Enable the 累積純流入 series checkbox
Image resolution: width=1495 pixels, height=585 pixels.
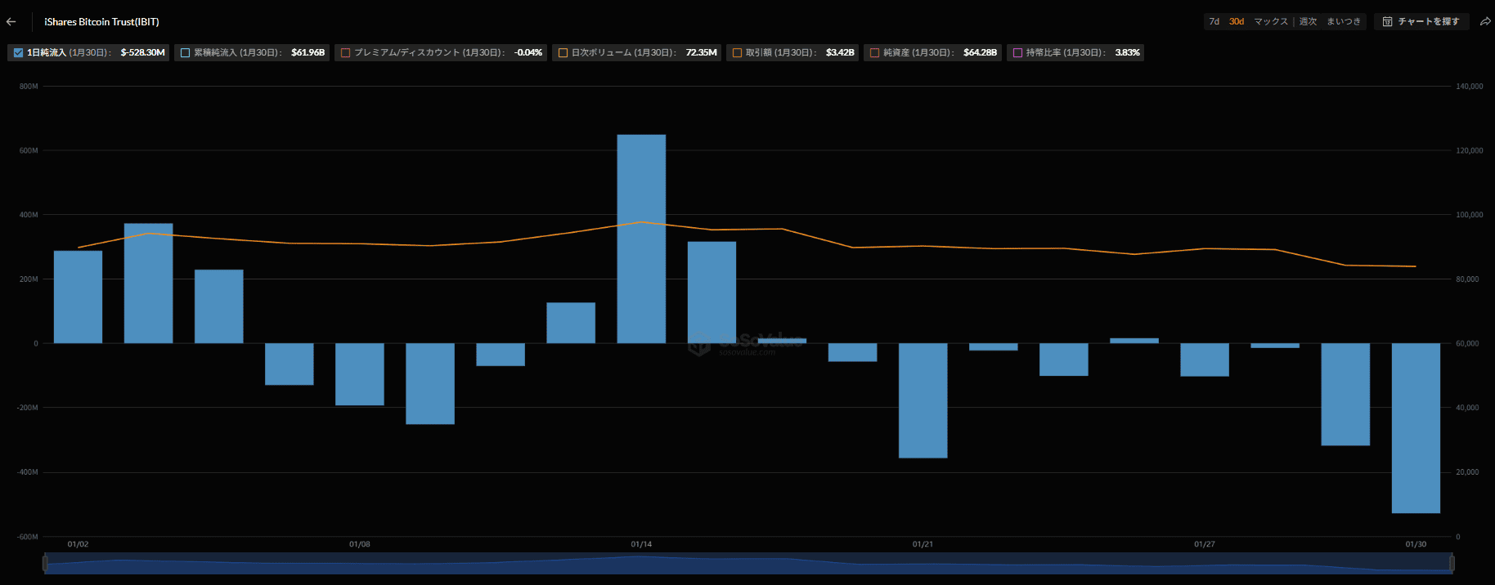[185, 53]
